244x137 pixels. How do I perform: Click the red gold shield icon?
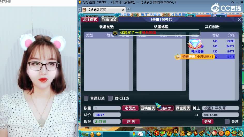pyautogui.click(x=170, y=134)
